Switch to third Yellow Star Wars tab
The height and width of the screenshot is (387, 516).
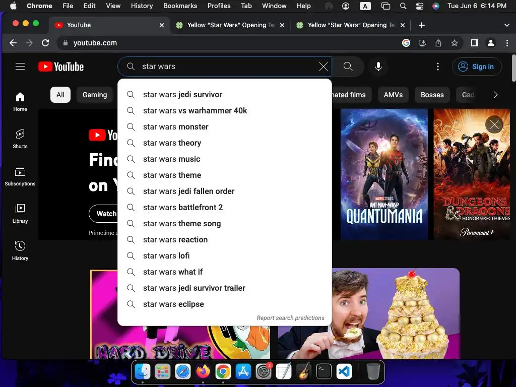pyautogui.click(x=351, y=25)
